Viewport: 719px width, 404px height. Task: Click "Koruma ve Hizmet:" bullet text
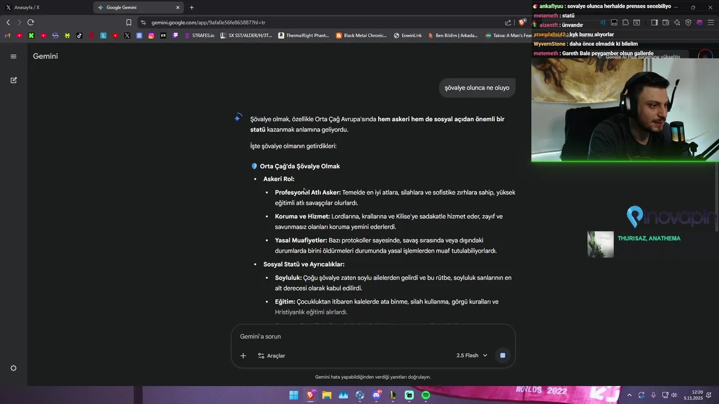[x=302, y=217]
